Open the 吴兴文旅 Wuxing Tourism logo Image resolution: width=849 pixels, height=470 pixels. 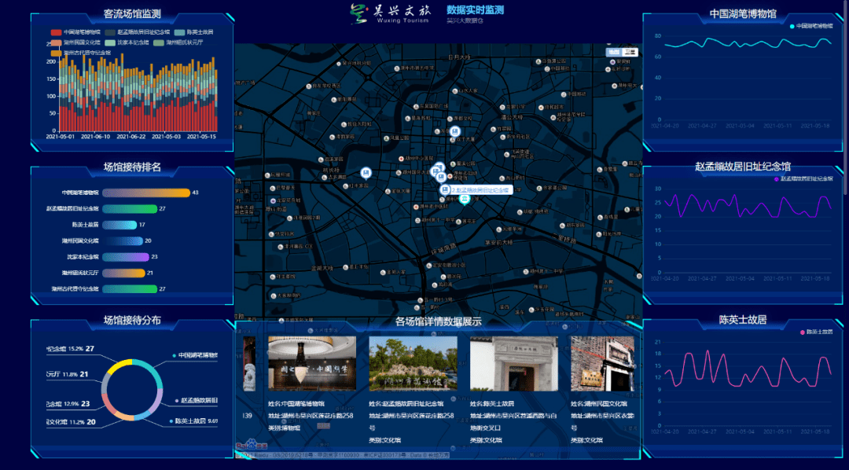tap(391, 13)
